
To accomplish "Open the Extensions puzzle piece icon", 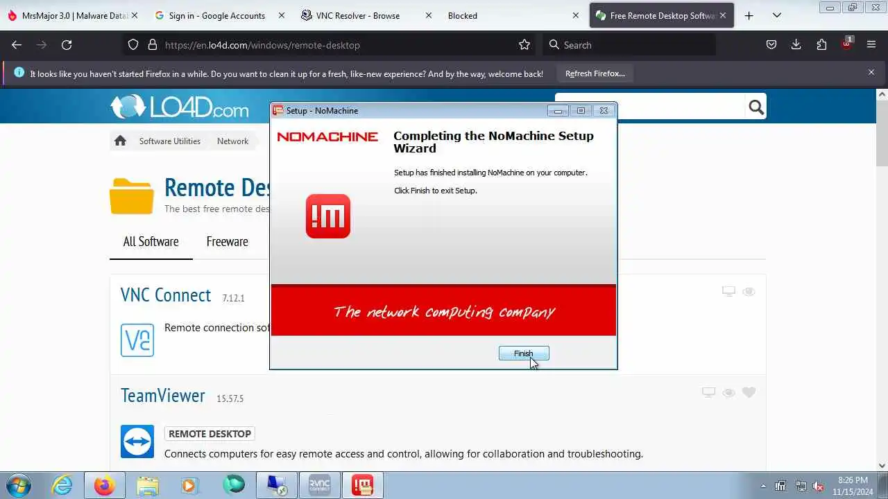I will coord(821,45).
